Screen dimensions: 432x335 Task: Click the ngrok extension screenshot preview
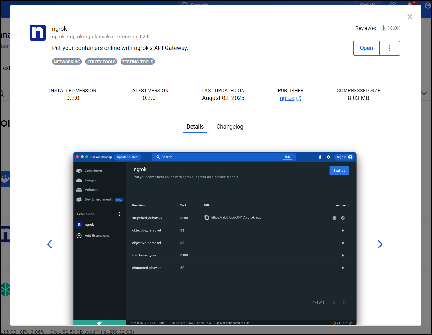(215, 239)
